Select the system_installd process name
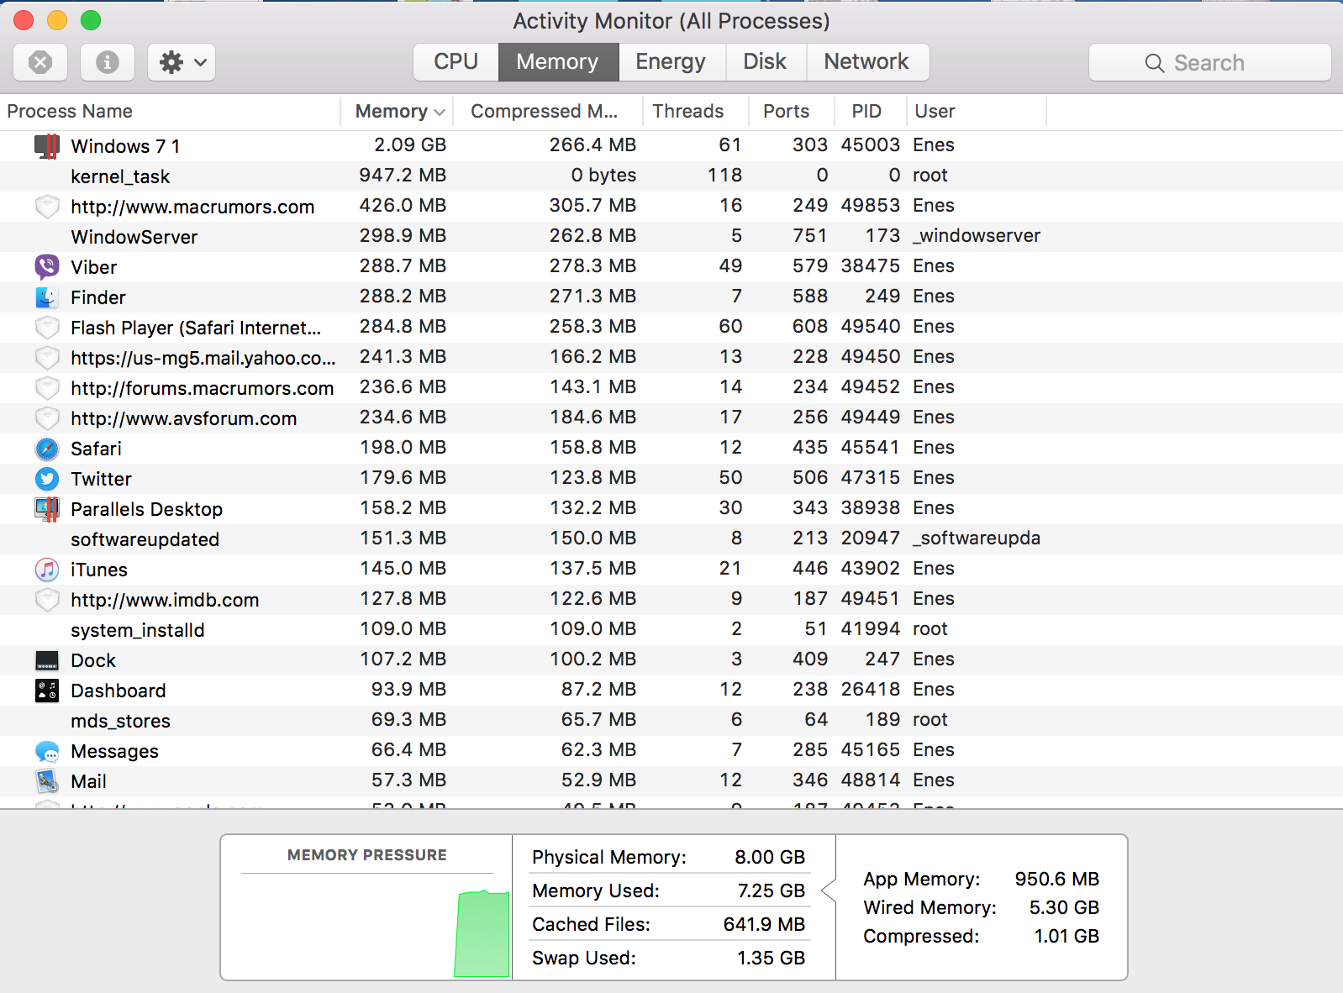1343x993 pixels. 137,630
